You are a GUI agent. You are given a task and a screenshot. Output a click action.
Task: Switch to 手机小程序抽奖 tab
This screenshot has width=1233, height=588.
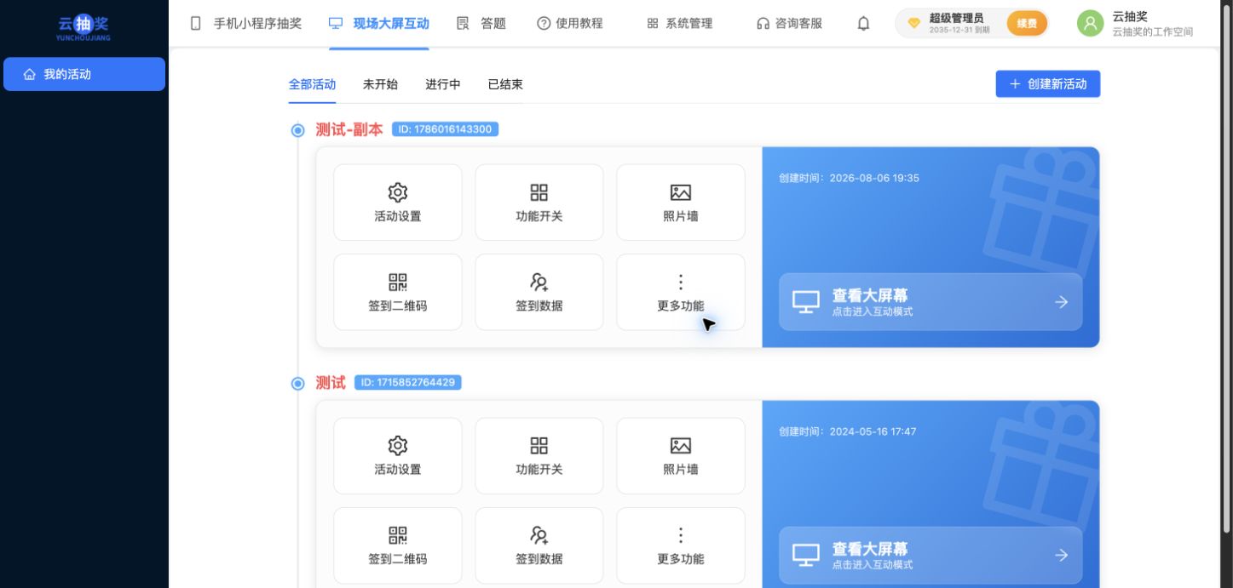pos(245,24)
